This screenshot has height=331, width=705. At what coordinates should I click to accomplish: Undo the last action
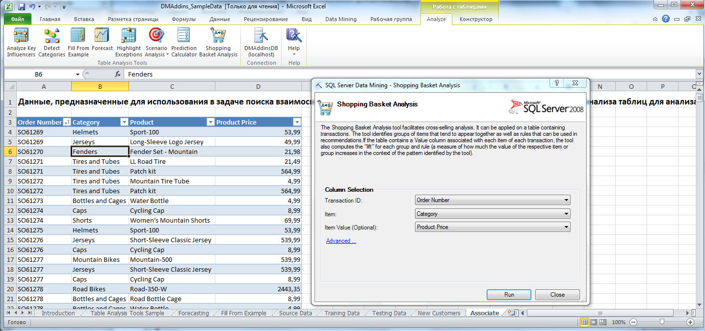click(32, 7)
